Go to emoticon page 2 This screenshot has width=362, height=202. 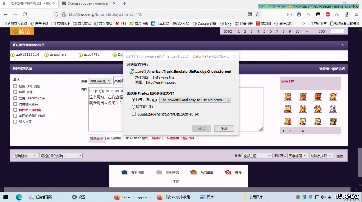290,131
